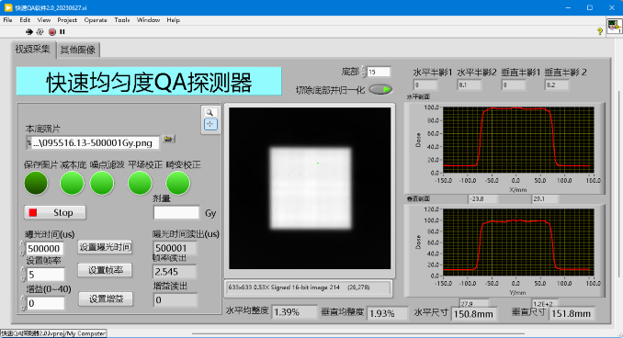Click the 垂直半影 2 value 8.2
This screenshot has width=623, height=338.
557,85
